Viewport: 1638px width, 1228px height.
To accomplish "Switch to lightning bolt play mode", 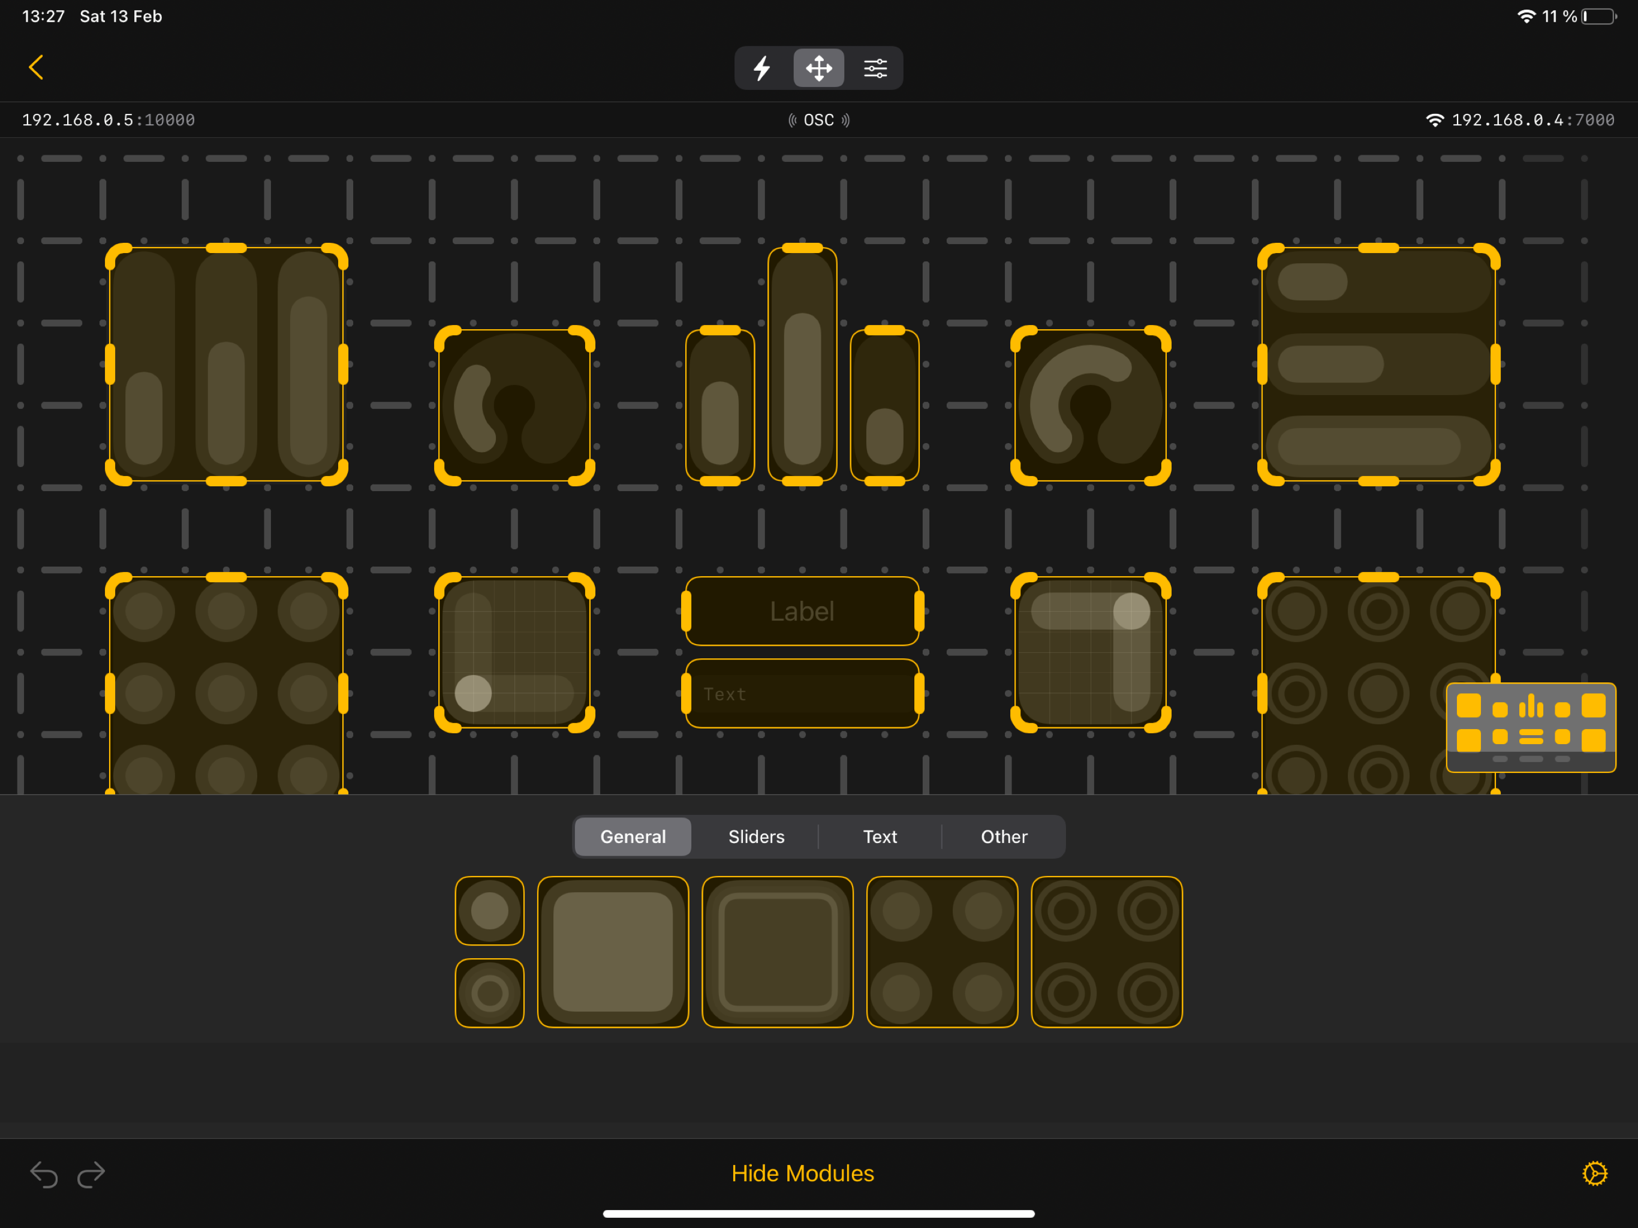I will (x=762, y=68).
